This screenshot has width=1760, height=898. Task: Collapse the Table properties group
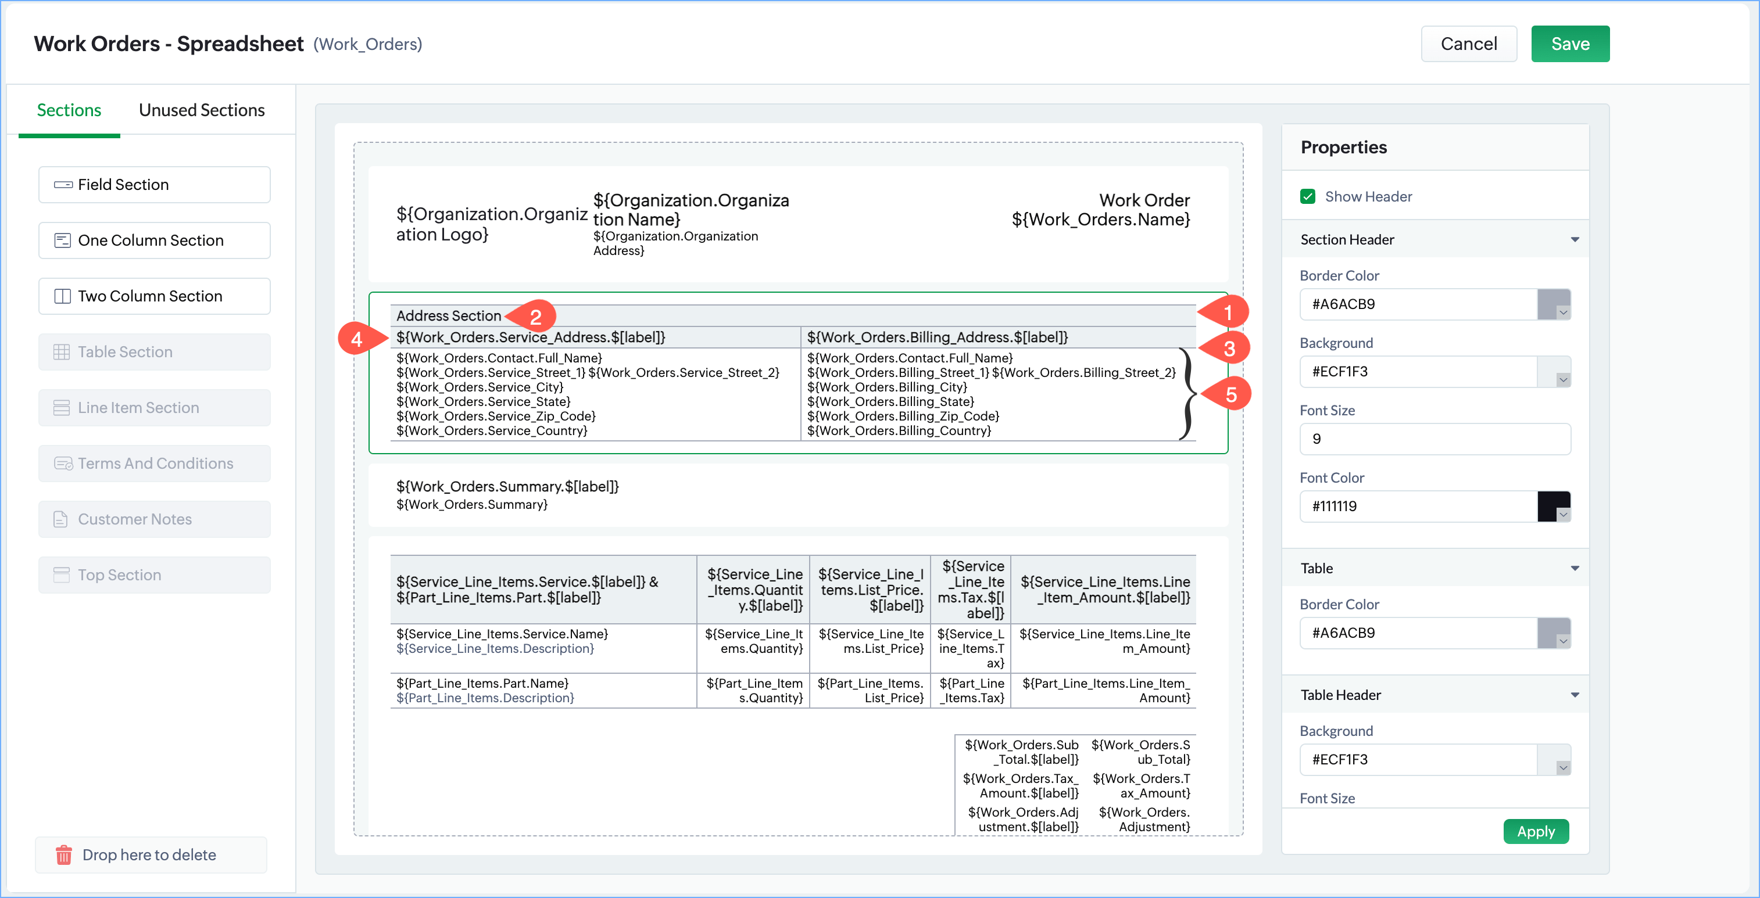pyautogui.click(x=1575, y=568)
